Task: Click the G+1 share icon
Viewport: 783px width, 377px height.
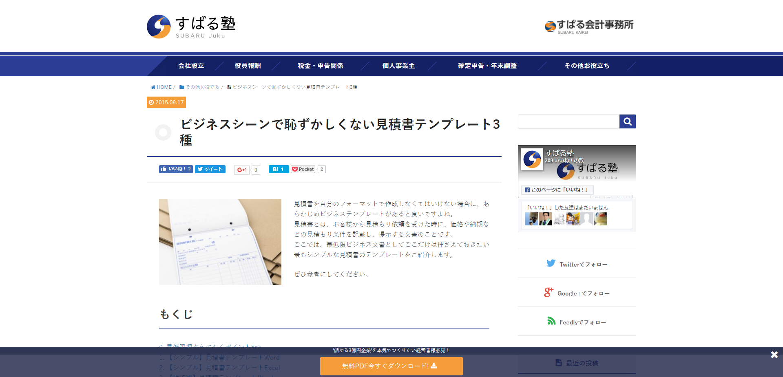Action: click(241, 169)
